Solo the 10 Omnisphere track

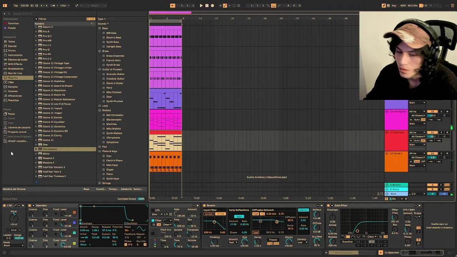(x=441, y=112)
